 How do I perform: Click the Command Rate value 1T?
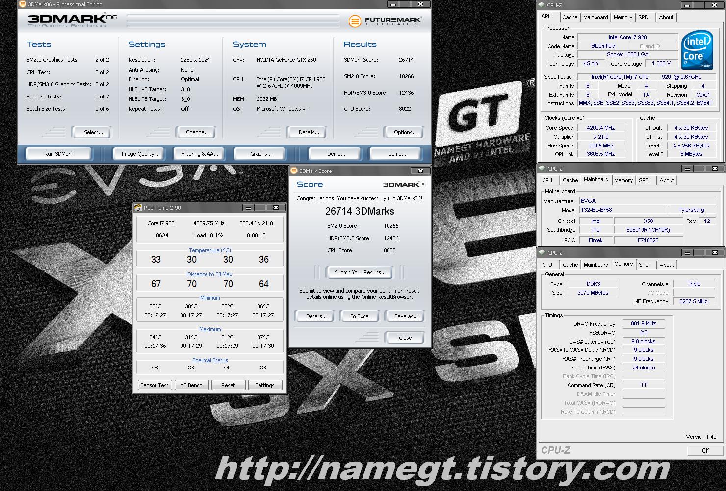[x=644, y=385]
